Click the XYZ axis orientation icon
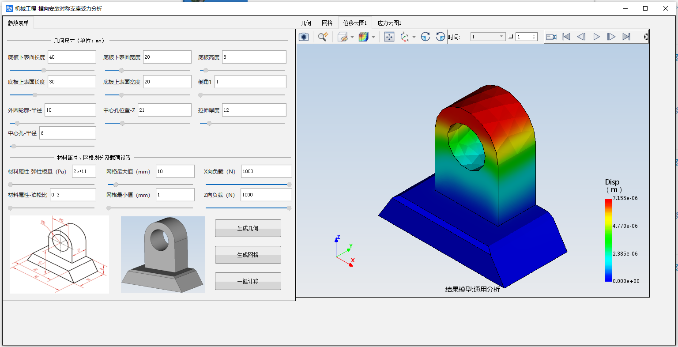678x347 pixels. click(405, 37)
